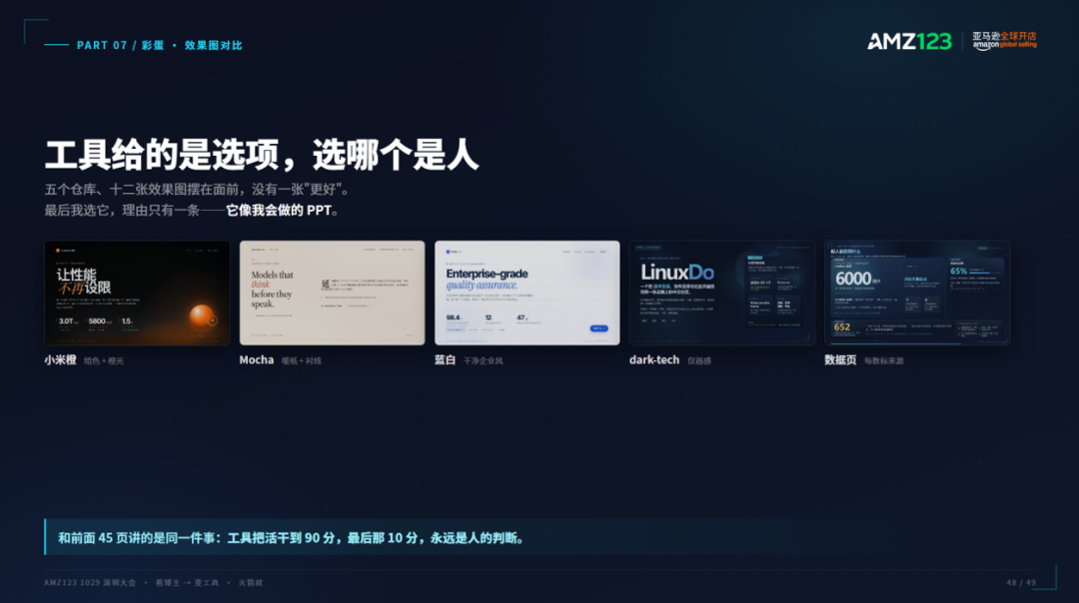1079x603 pixels.
Task: Click the 98.4 metric in 蓝白 thumbnail
Action: click(x=453, y=317)
